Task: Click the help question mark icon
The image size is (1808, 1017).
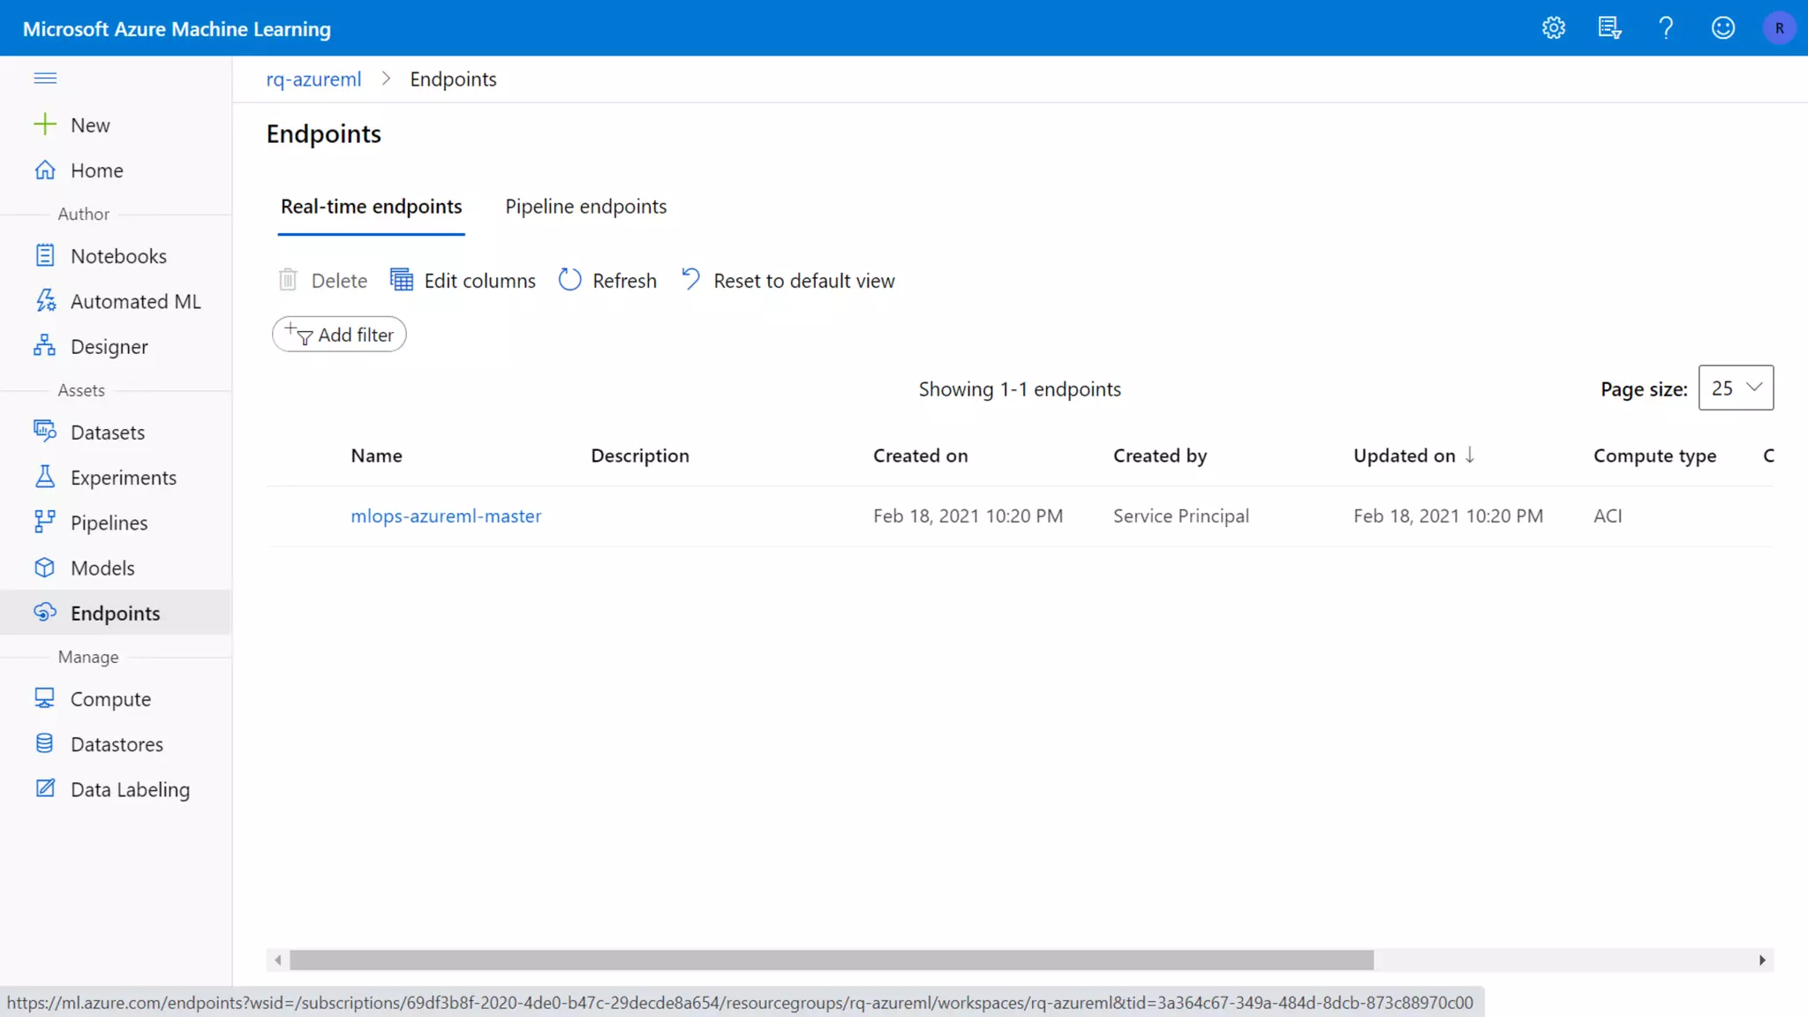Action: 1666,28
